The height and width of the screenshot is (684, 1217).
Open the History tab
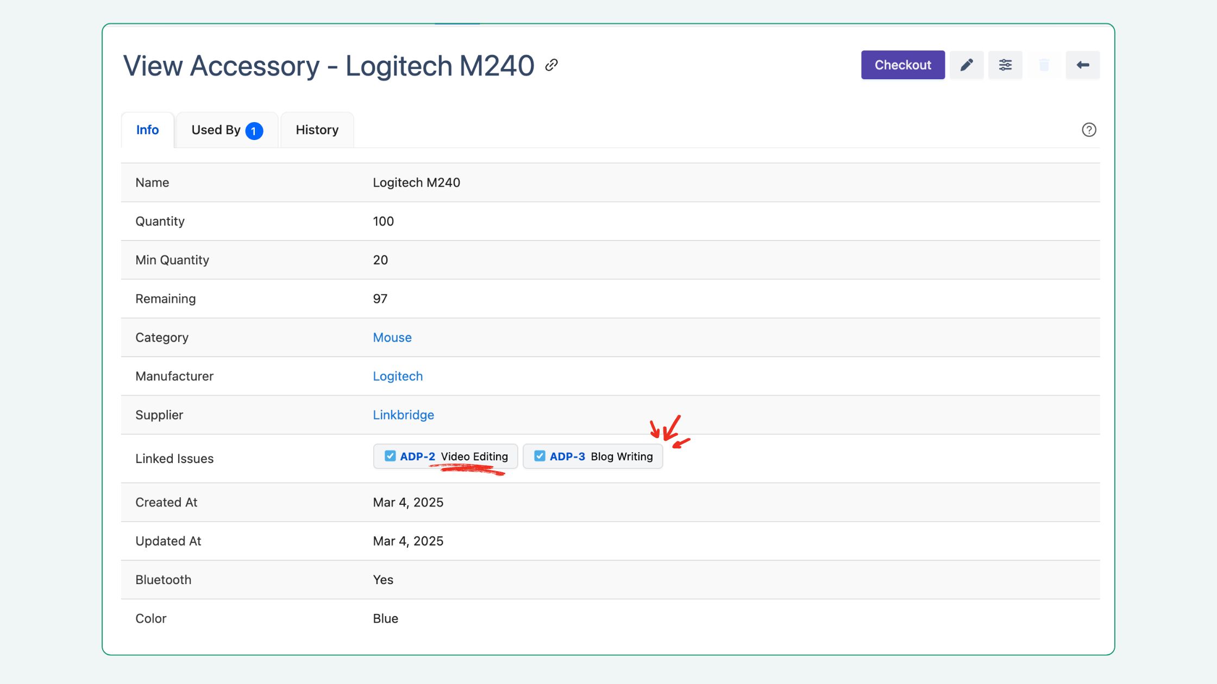[317, 130]
